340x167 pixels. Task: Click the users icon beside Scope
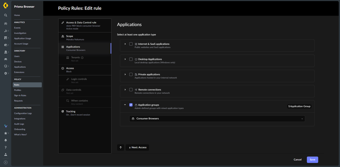tap(63, 36)
